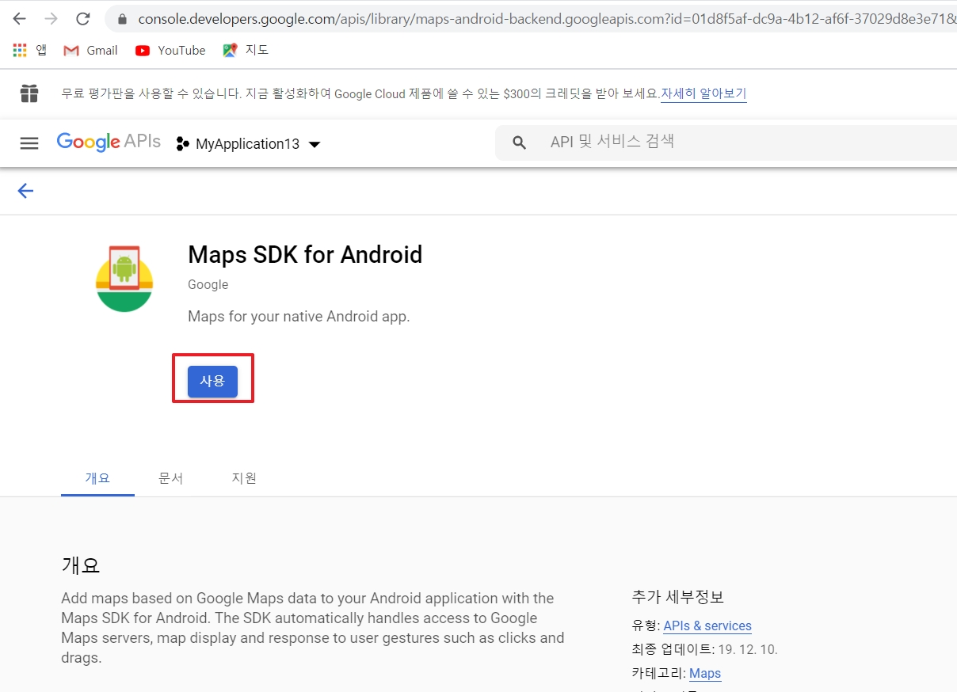Click the blue 사용 enable button

tap(212, 381)
